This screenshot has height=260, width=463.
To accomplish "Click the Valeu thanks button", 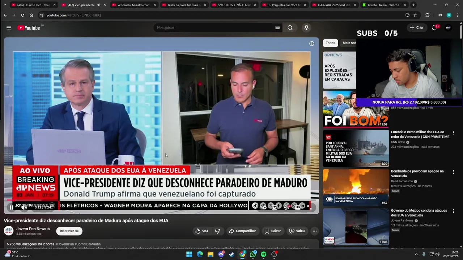I will click(297, 231).
